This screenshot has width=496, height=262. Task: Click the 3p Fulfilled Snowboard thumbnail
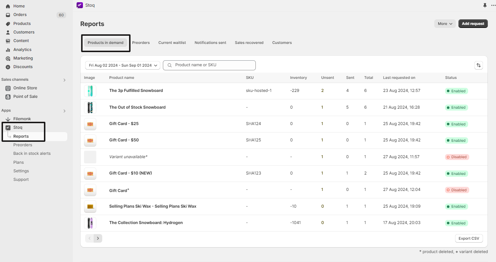click(90, 91)
